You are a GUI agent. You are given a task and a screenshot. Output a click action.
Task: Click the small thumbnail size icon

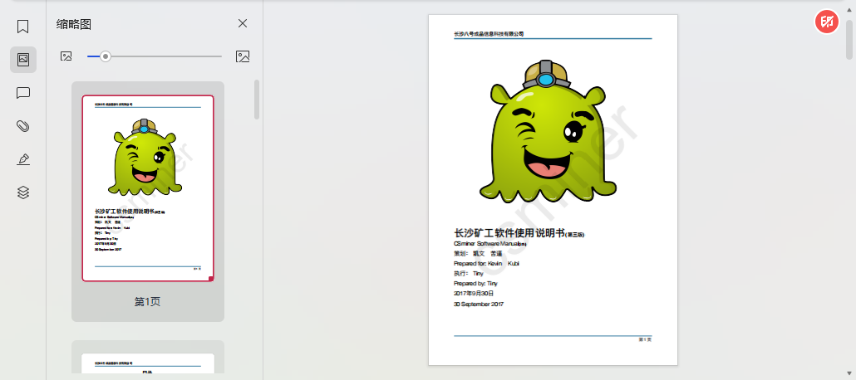66,56
